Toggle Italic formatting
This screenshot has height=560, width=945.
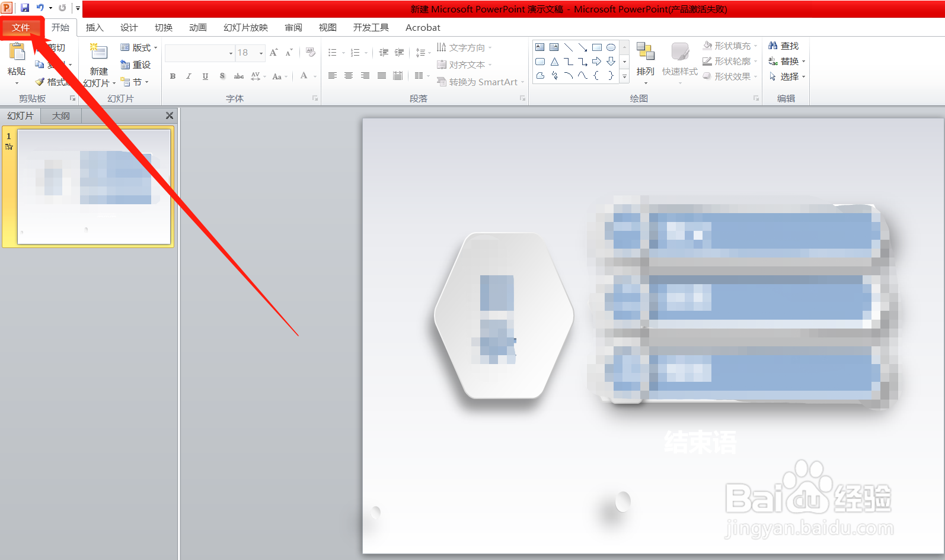(189, 76)
